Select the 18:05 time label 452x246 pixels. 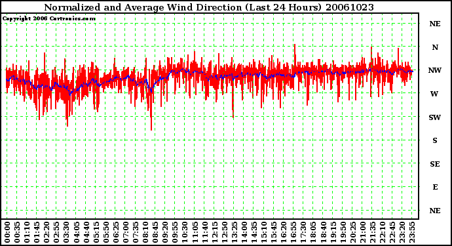(x=313, y=232)
